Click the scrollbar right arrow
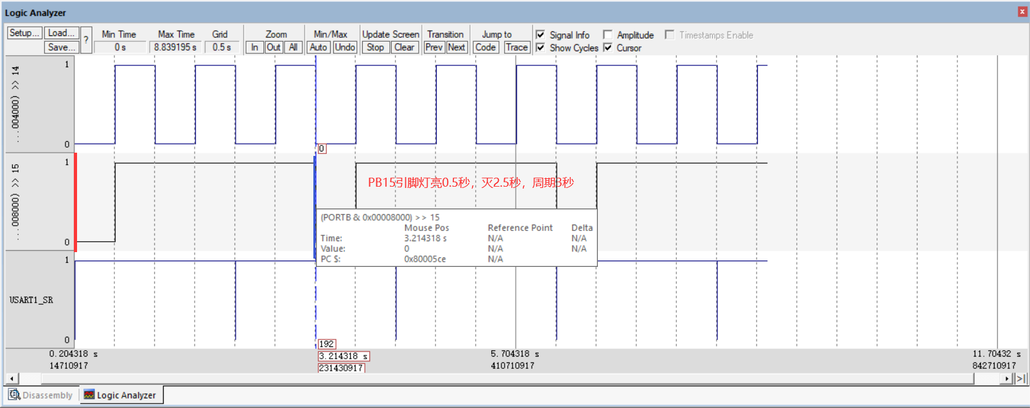The image size is (1030, 408). [x=1007, y=378]
